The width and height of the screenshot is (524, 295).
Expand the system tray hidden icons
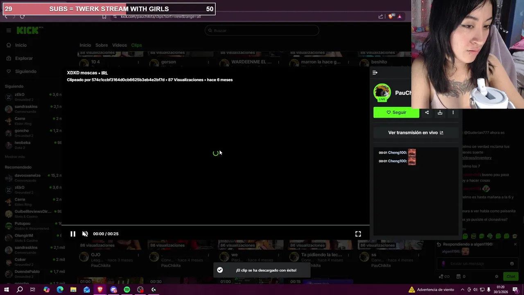point(463,290)
